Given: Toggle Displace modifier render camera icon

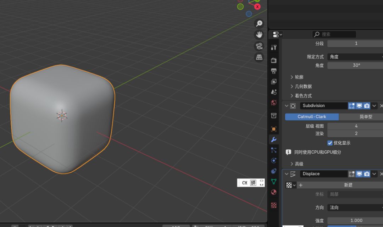Looking at the screenshot, I should tap(367, 174).
